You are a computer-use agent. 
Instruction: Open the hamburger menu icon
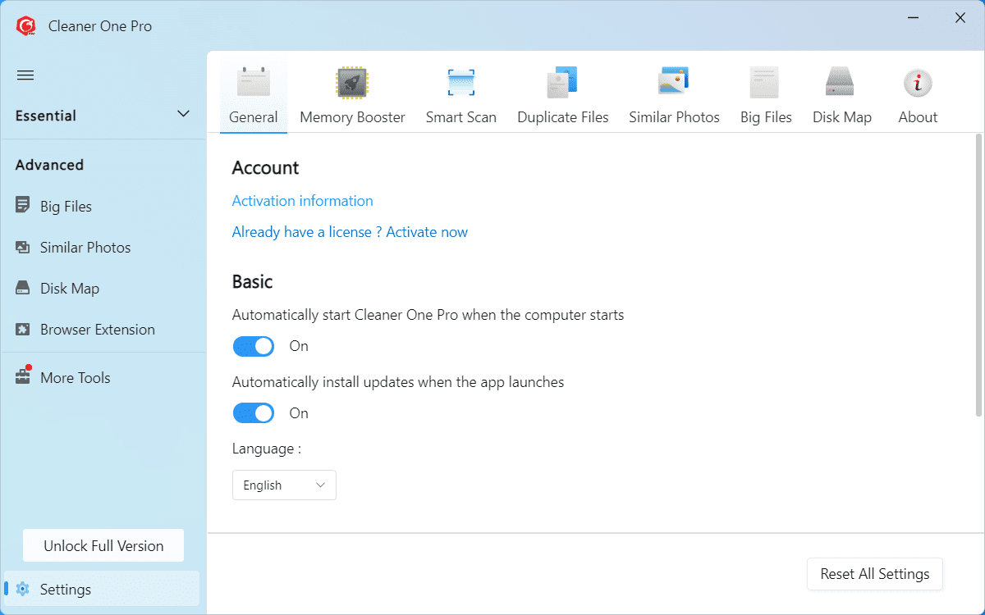tap(25, 75)
